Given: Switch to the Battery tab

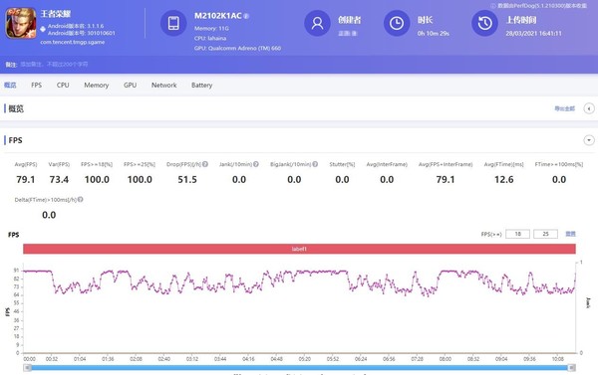Looking at the screenshot, I should pos(201,85).
